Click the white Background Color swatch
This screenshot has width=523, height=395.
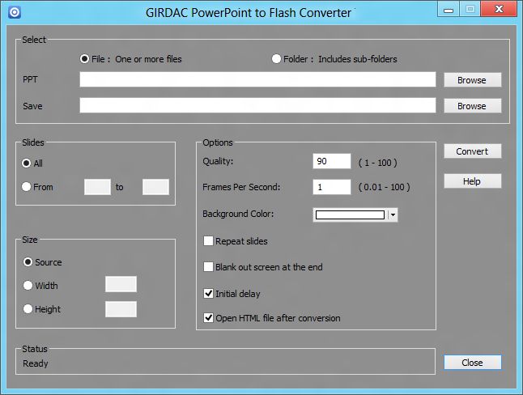(x=350, y=214)
